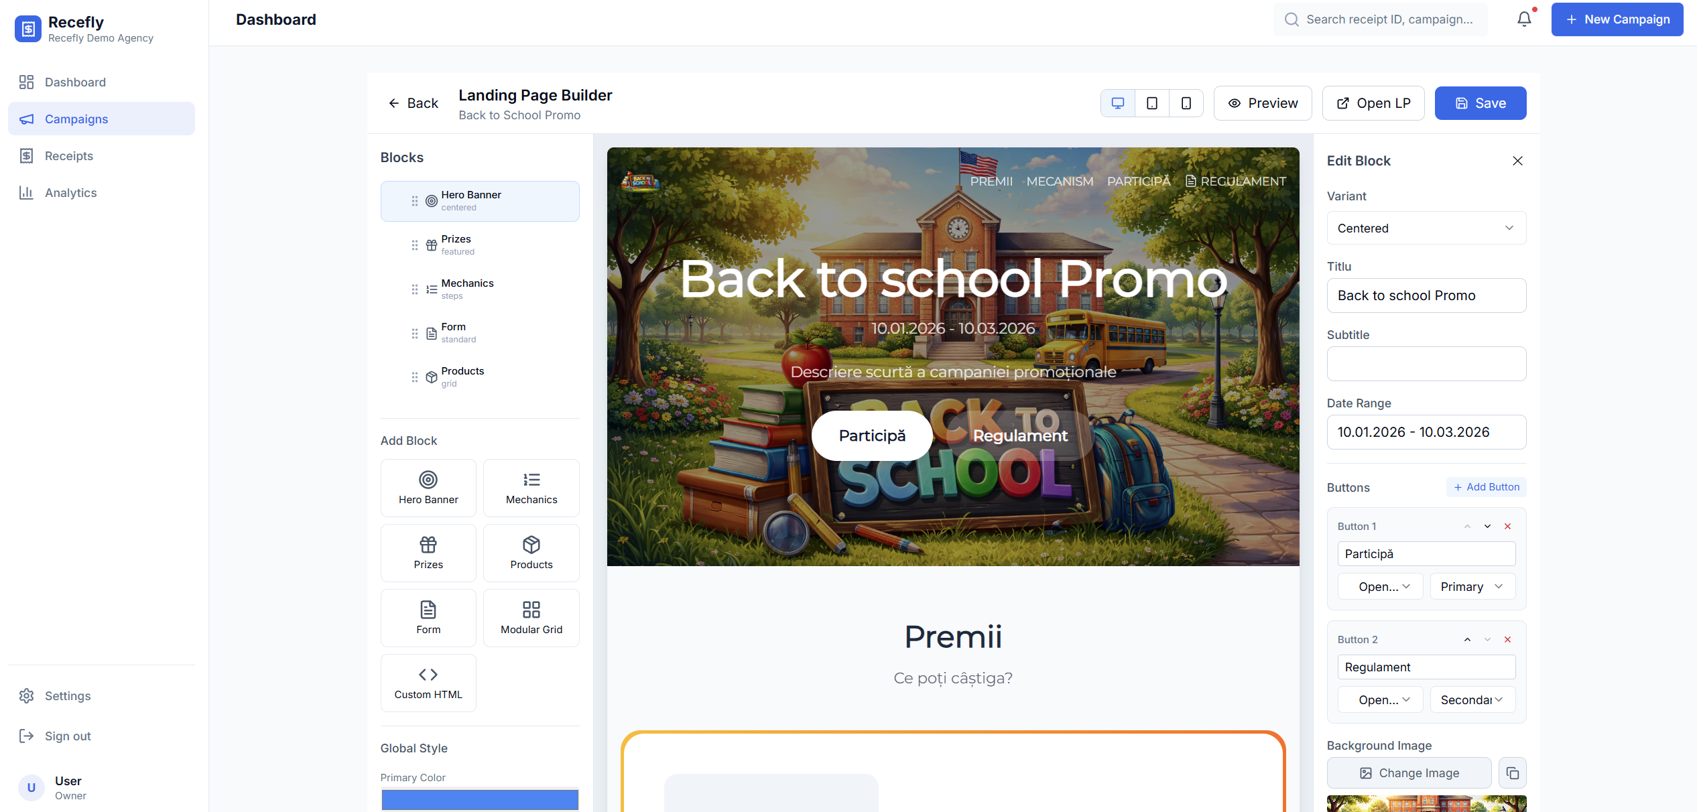Save the landing page

(x=1481, y=103)
